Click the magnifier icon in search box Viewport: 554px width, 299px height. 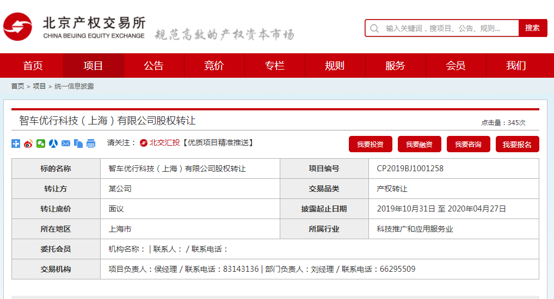pyautogui.click(x=374, y=28)
